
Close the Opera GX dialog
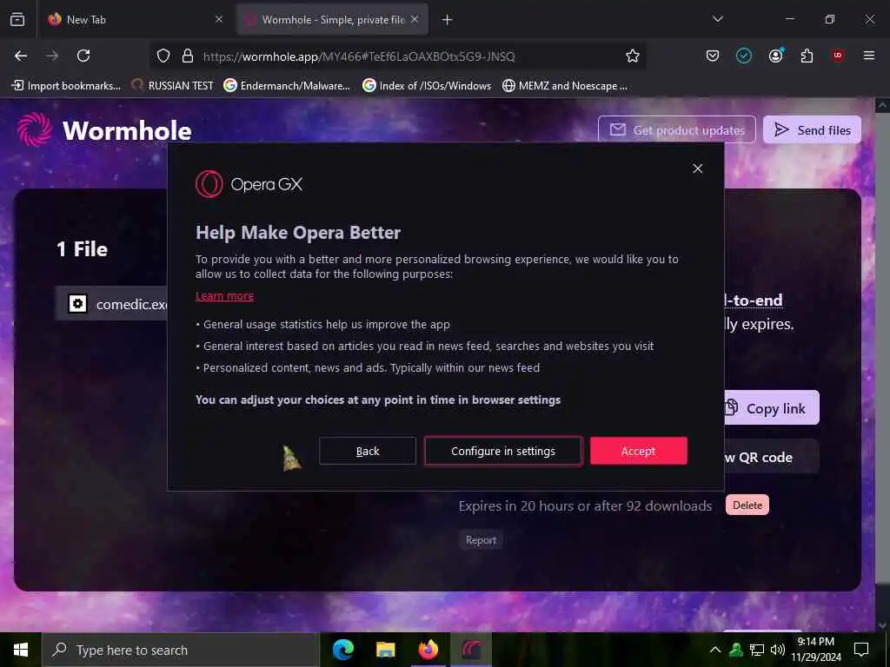pos(698,168)
